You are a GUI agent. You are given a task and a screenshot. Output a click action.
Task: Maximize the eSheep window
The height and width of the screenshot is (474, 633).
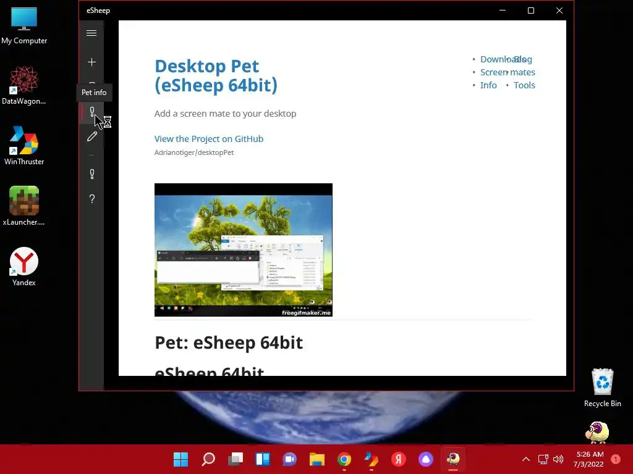[531, 10]
